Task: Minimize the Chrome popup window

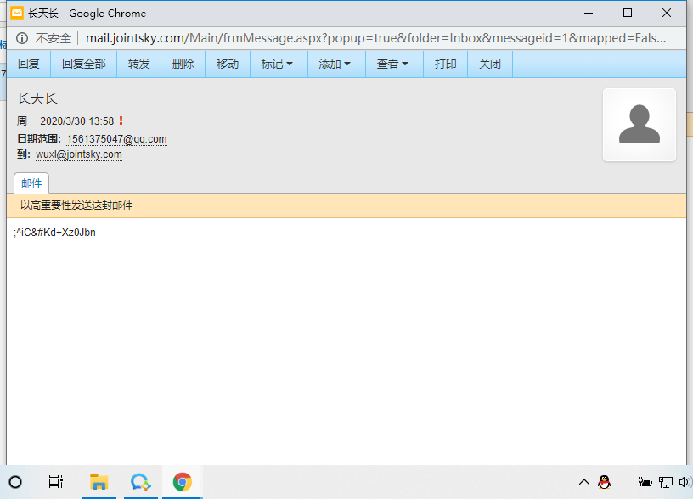Action: [589, 14]
